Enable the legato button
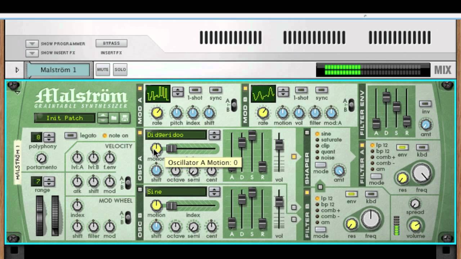 [x=71, y=135]
